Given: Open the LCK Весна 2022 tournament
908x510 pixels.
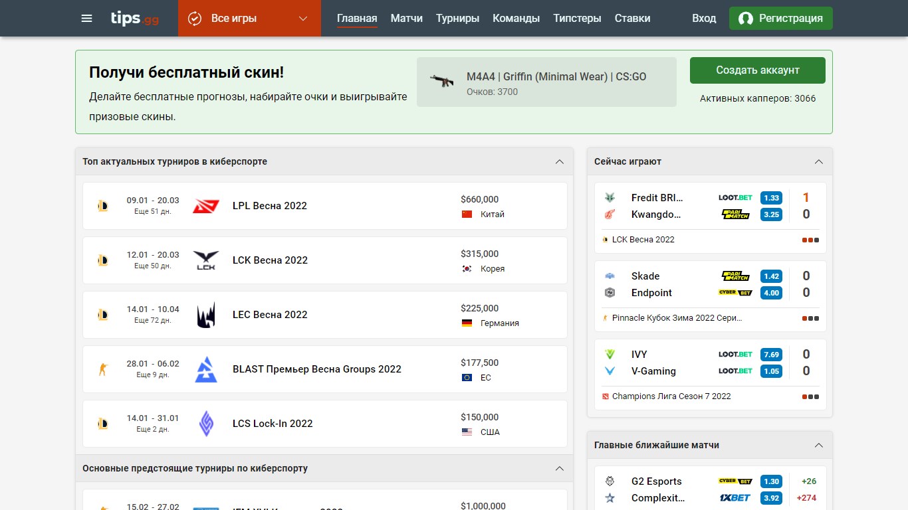Looking at the screenshot, I should tap(324, 260).
